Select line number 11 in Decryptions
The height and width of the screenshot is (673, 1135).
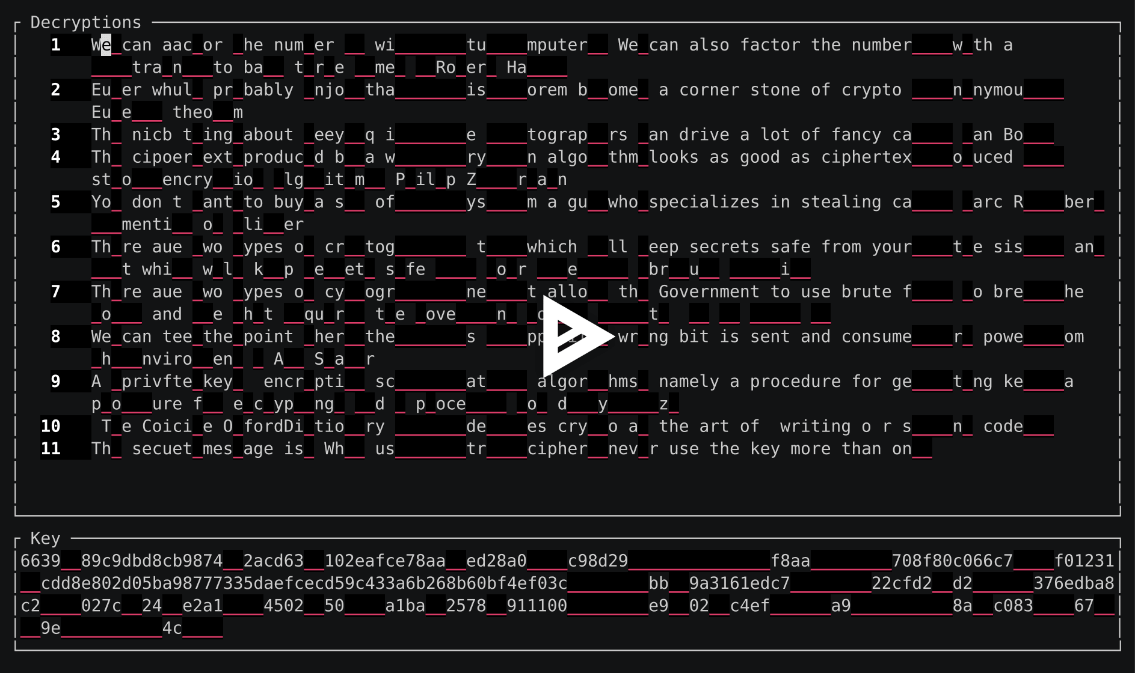[x=51, y=448]
